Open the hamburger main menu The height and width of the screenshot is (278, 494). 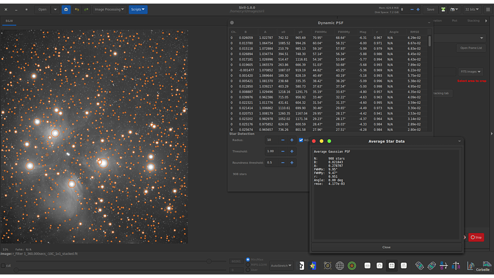coord(488,10)
